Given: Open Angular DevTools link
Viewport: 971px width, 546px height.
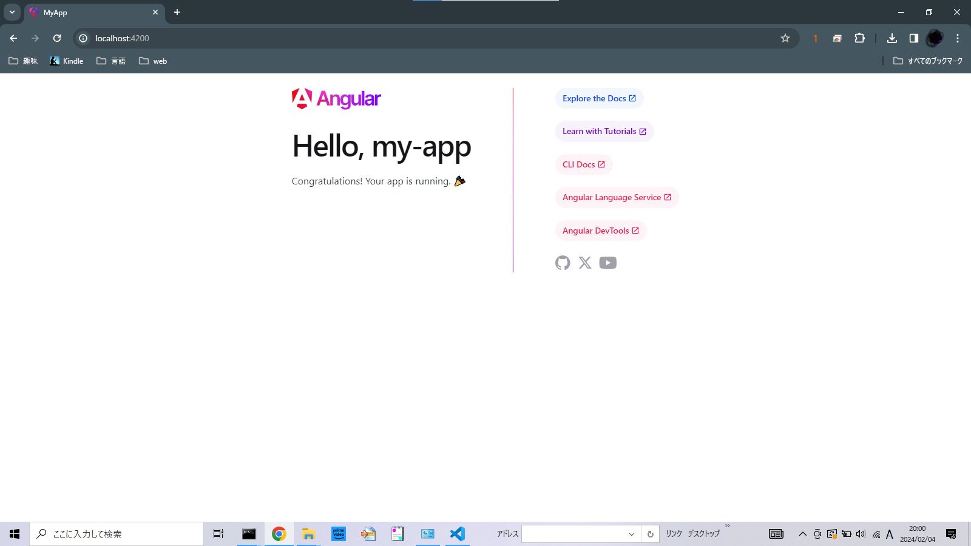Looking at the screenshot, I should tap(601, 231).
